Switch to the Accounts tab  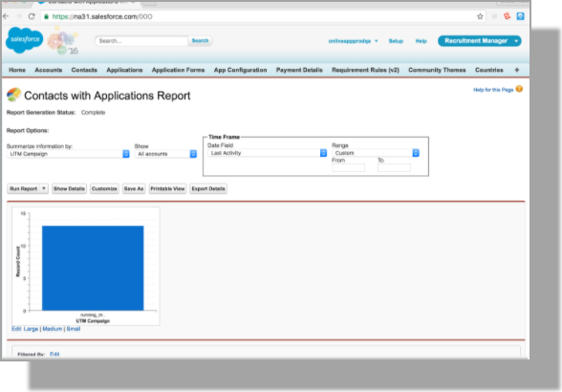[x=49, y=70]
